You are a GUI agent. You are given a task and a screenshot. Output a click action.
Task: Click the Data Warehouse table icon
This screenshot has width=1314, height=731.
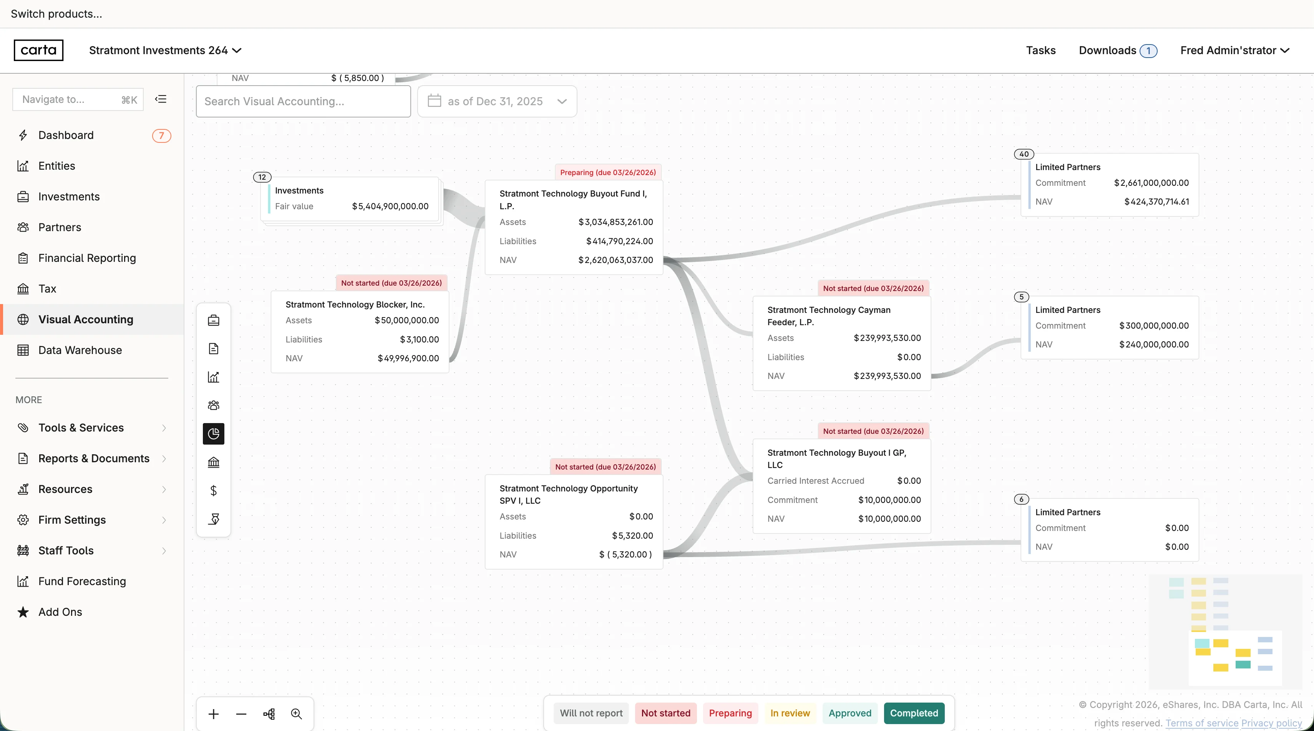coord(23,350)
